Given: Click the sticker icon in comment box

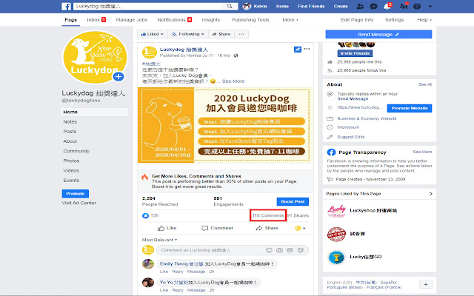Looking at the screenshot, I should 301,250.
